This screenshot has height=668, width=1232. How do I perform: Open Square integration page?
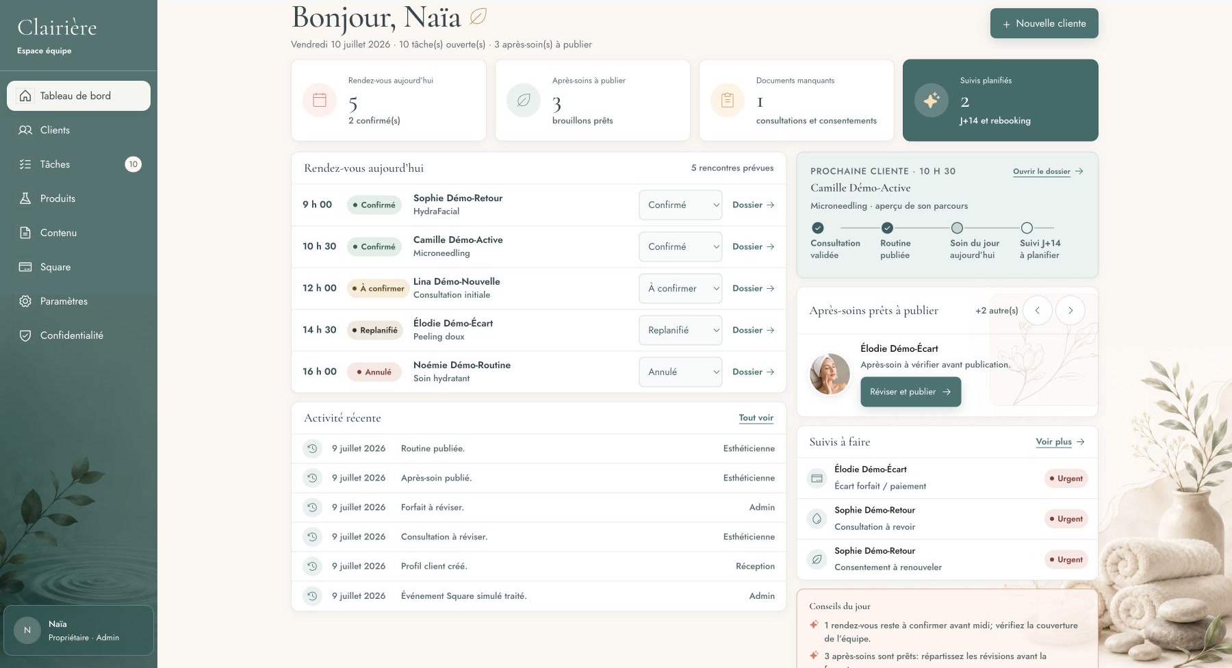[79, 267]
